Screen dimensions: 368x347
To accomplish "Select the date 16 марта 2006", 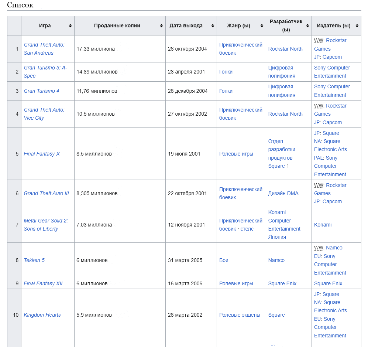I will (x=185, y=283).
